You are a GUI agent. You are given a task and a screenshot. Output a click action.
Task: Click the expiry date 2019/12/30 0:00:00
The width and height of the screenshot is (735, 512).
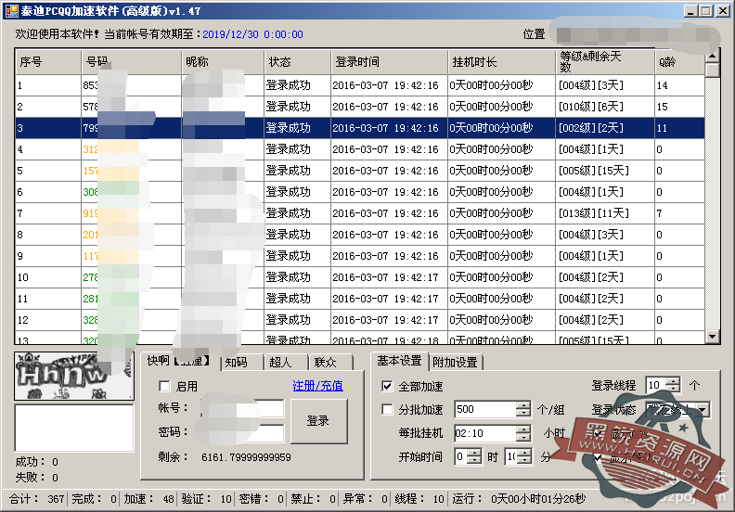coord(252,34)
